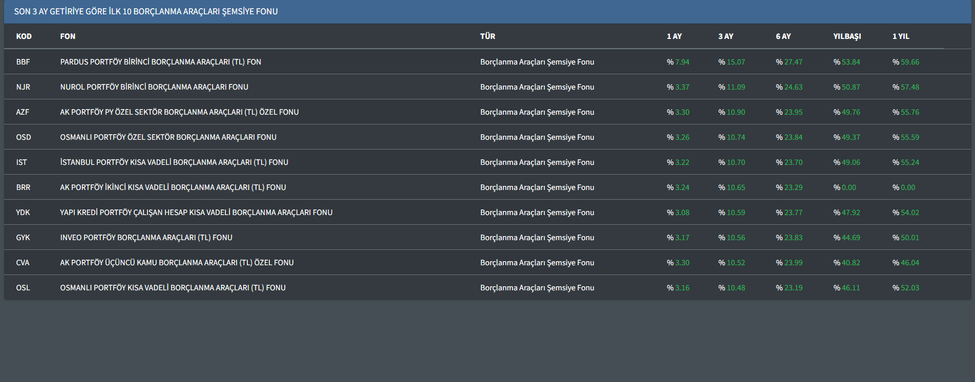Click the table title header bar
Viewport: 975px width, 382px height.
pos(146,11)
